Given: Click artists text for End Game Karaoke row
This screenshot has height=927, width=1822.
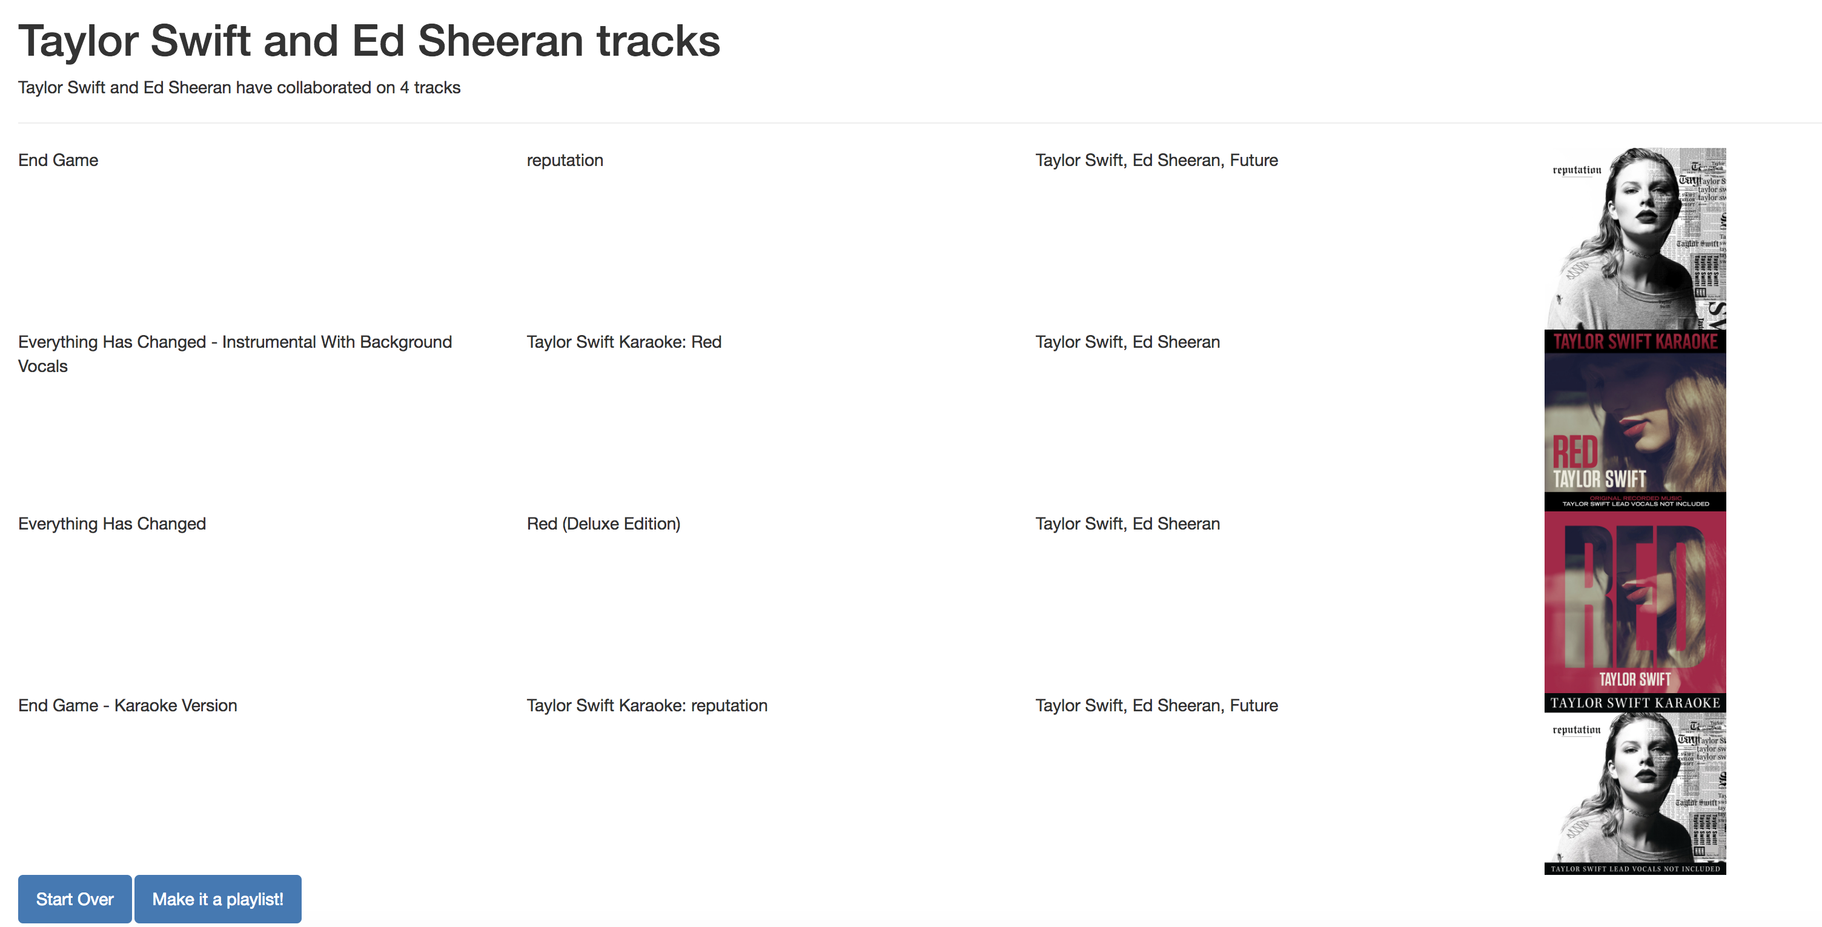Looking at the screenshot, I should (1156, 705).
